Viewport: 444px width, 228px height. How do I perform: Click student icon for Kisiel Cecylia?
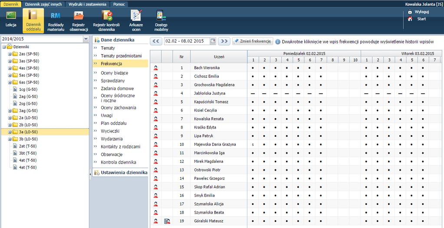(156, 110)
